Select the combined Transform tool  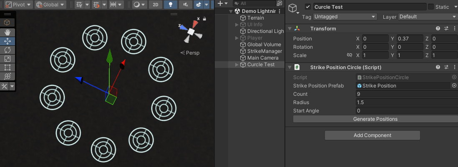pyautogui.click(x=8, y=76)
